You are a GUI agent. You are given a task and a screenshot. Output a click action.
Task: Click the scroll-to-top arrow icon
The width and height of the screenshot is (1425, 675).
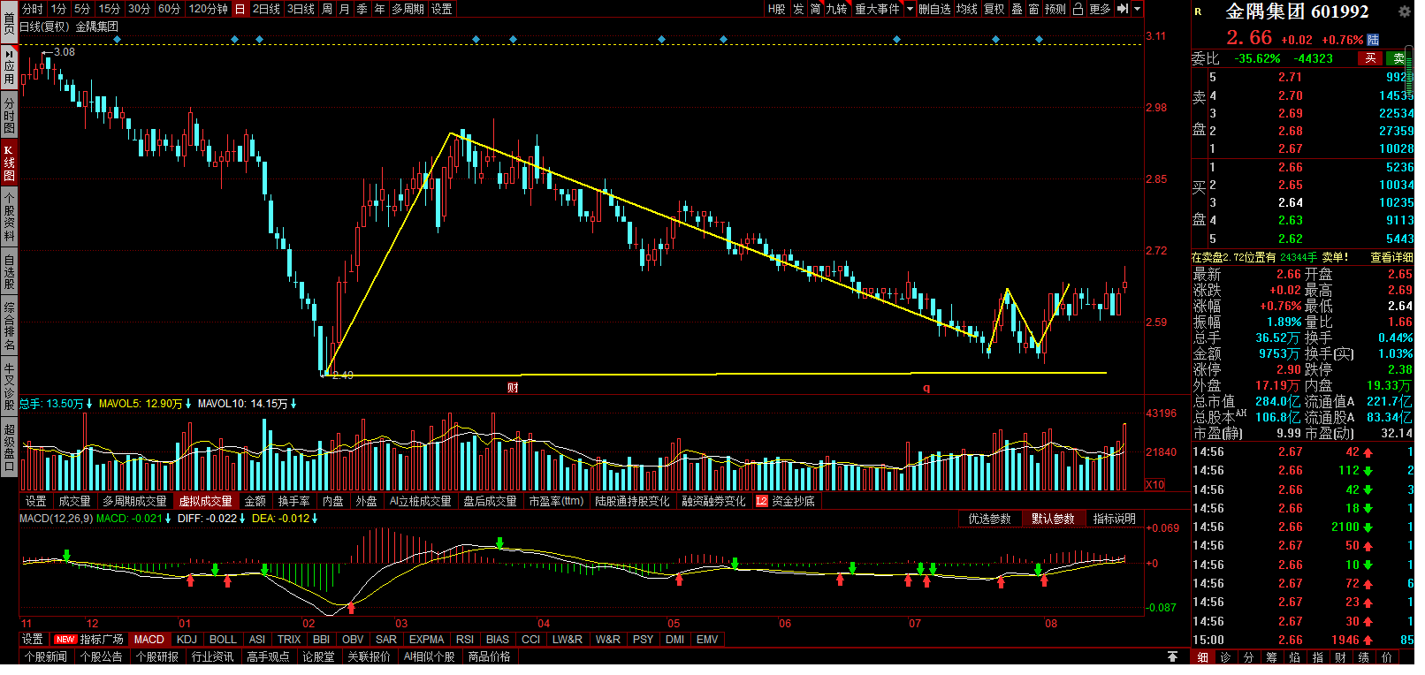pyautogui.click(x=1172, y=656)
